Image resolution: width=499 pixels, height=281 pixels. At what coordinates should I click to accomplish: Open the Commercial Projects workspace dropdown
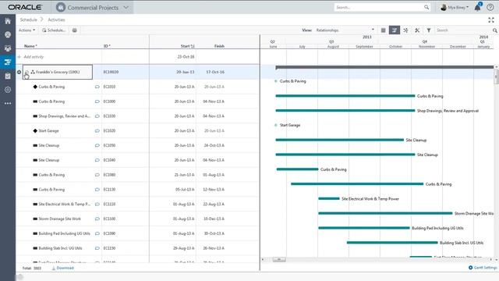click(92, 7)
